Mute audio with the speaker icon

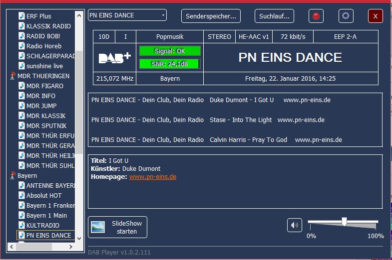pyautogui.click(x=295, y=225)
